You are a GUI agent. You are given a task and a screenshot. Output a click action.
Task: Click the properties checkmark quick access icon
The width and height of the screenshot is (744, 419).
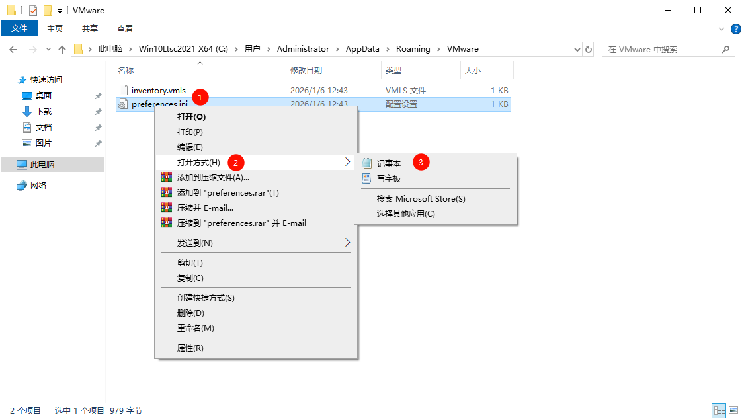click(x=33, y=11)
